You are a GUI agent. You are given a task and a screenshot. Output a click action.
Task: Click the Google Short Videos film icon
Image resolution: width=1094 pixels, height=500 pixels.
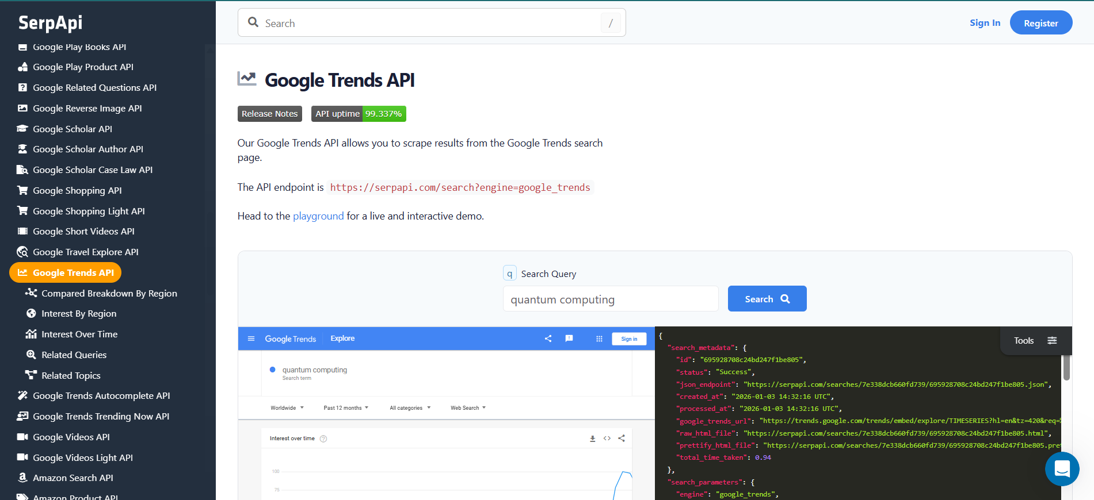click(22, 232)
